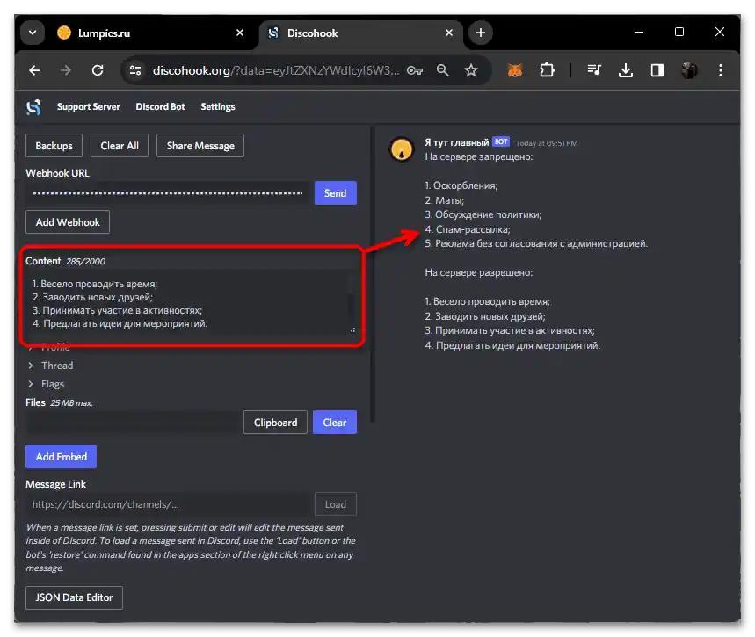Click the Add Webhook button
Image resolution: width=755 pixels, height=637 pixels.
[x=68, y=222]
